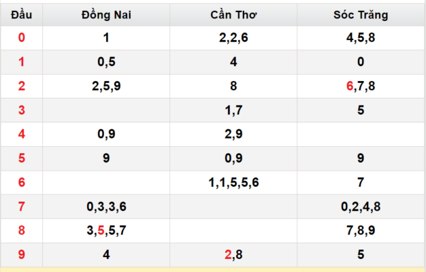Click the Đồng Nai column header
This screenshot has height=272, width=426.
106,15
